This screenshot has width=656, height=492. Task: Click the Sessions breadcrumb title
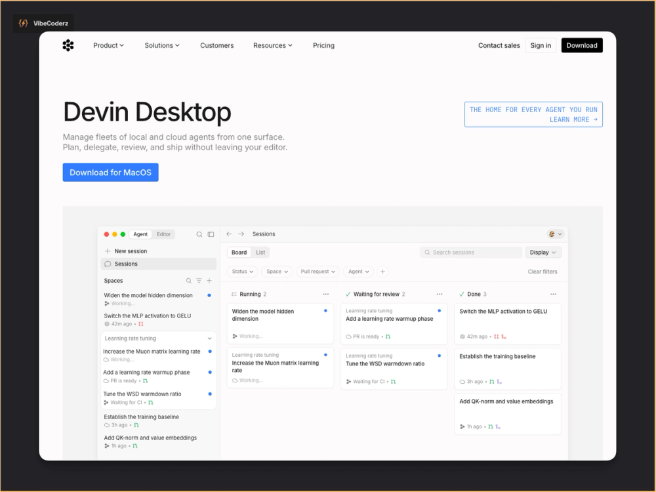(264, 234)
